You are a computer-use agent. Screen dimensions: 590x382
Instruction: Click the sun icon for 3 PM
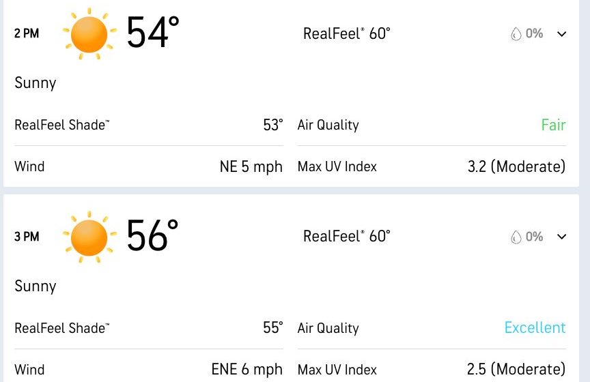89,237
